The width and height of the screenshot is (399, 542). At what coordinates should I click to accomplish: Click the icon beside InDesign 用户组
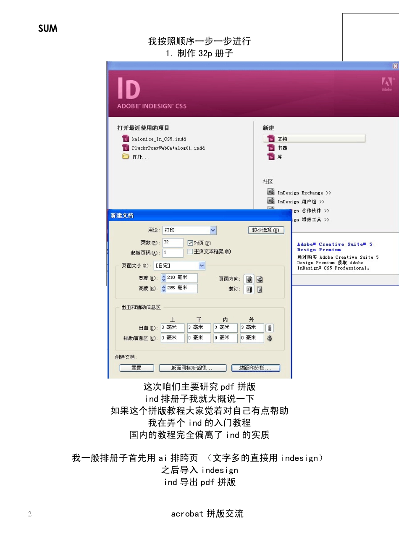[x=271, y=201]
